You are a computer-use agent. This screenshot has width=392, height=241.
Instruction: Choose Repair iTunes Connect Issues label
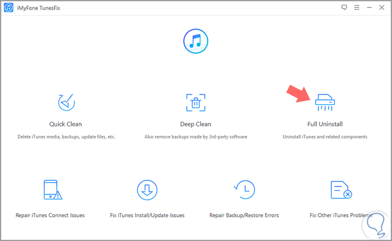click(x=50, y=215)
